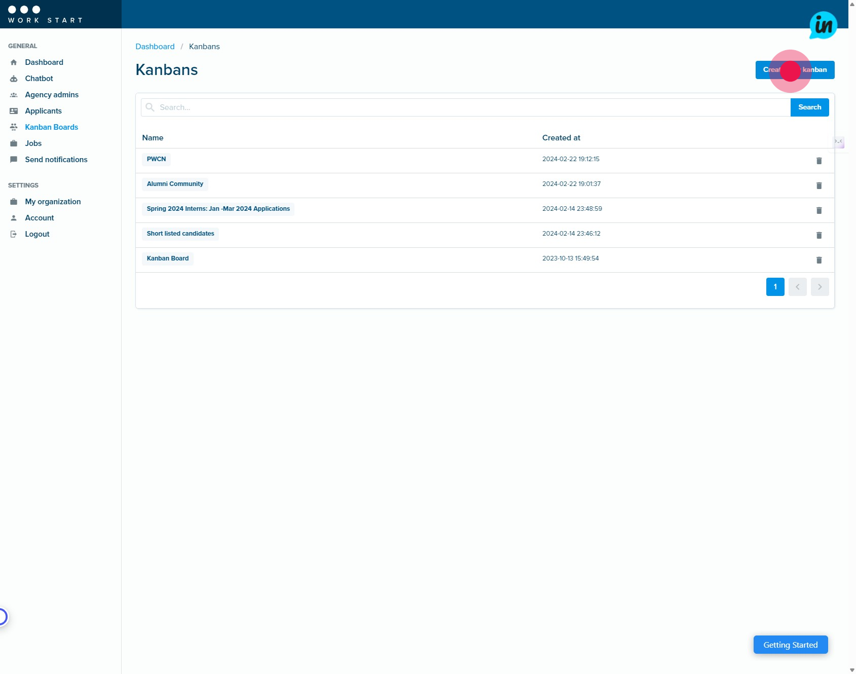Open Jobs with the briefcase icon
The height and width of the screenshot is (674, 856).
13,143
